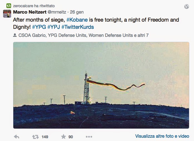Open the #Kobane hashtag

coord(78,20)
